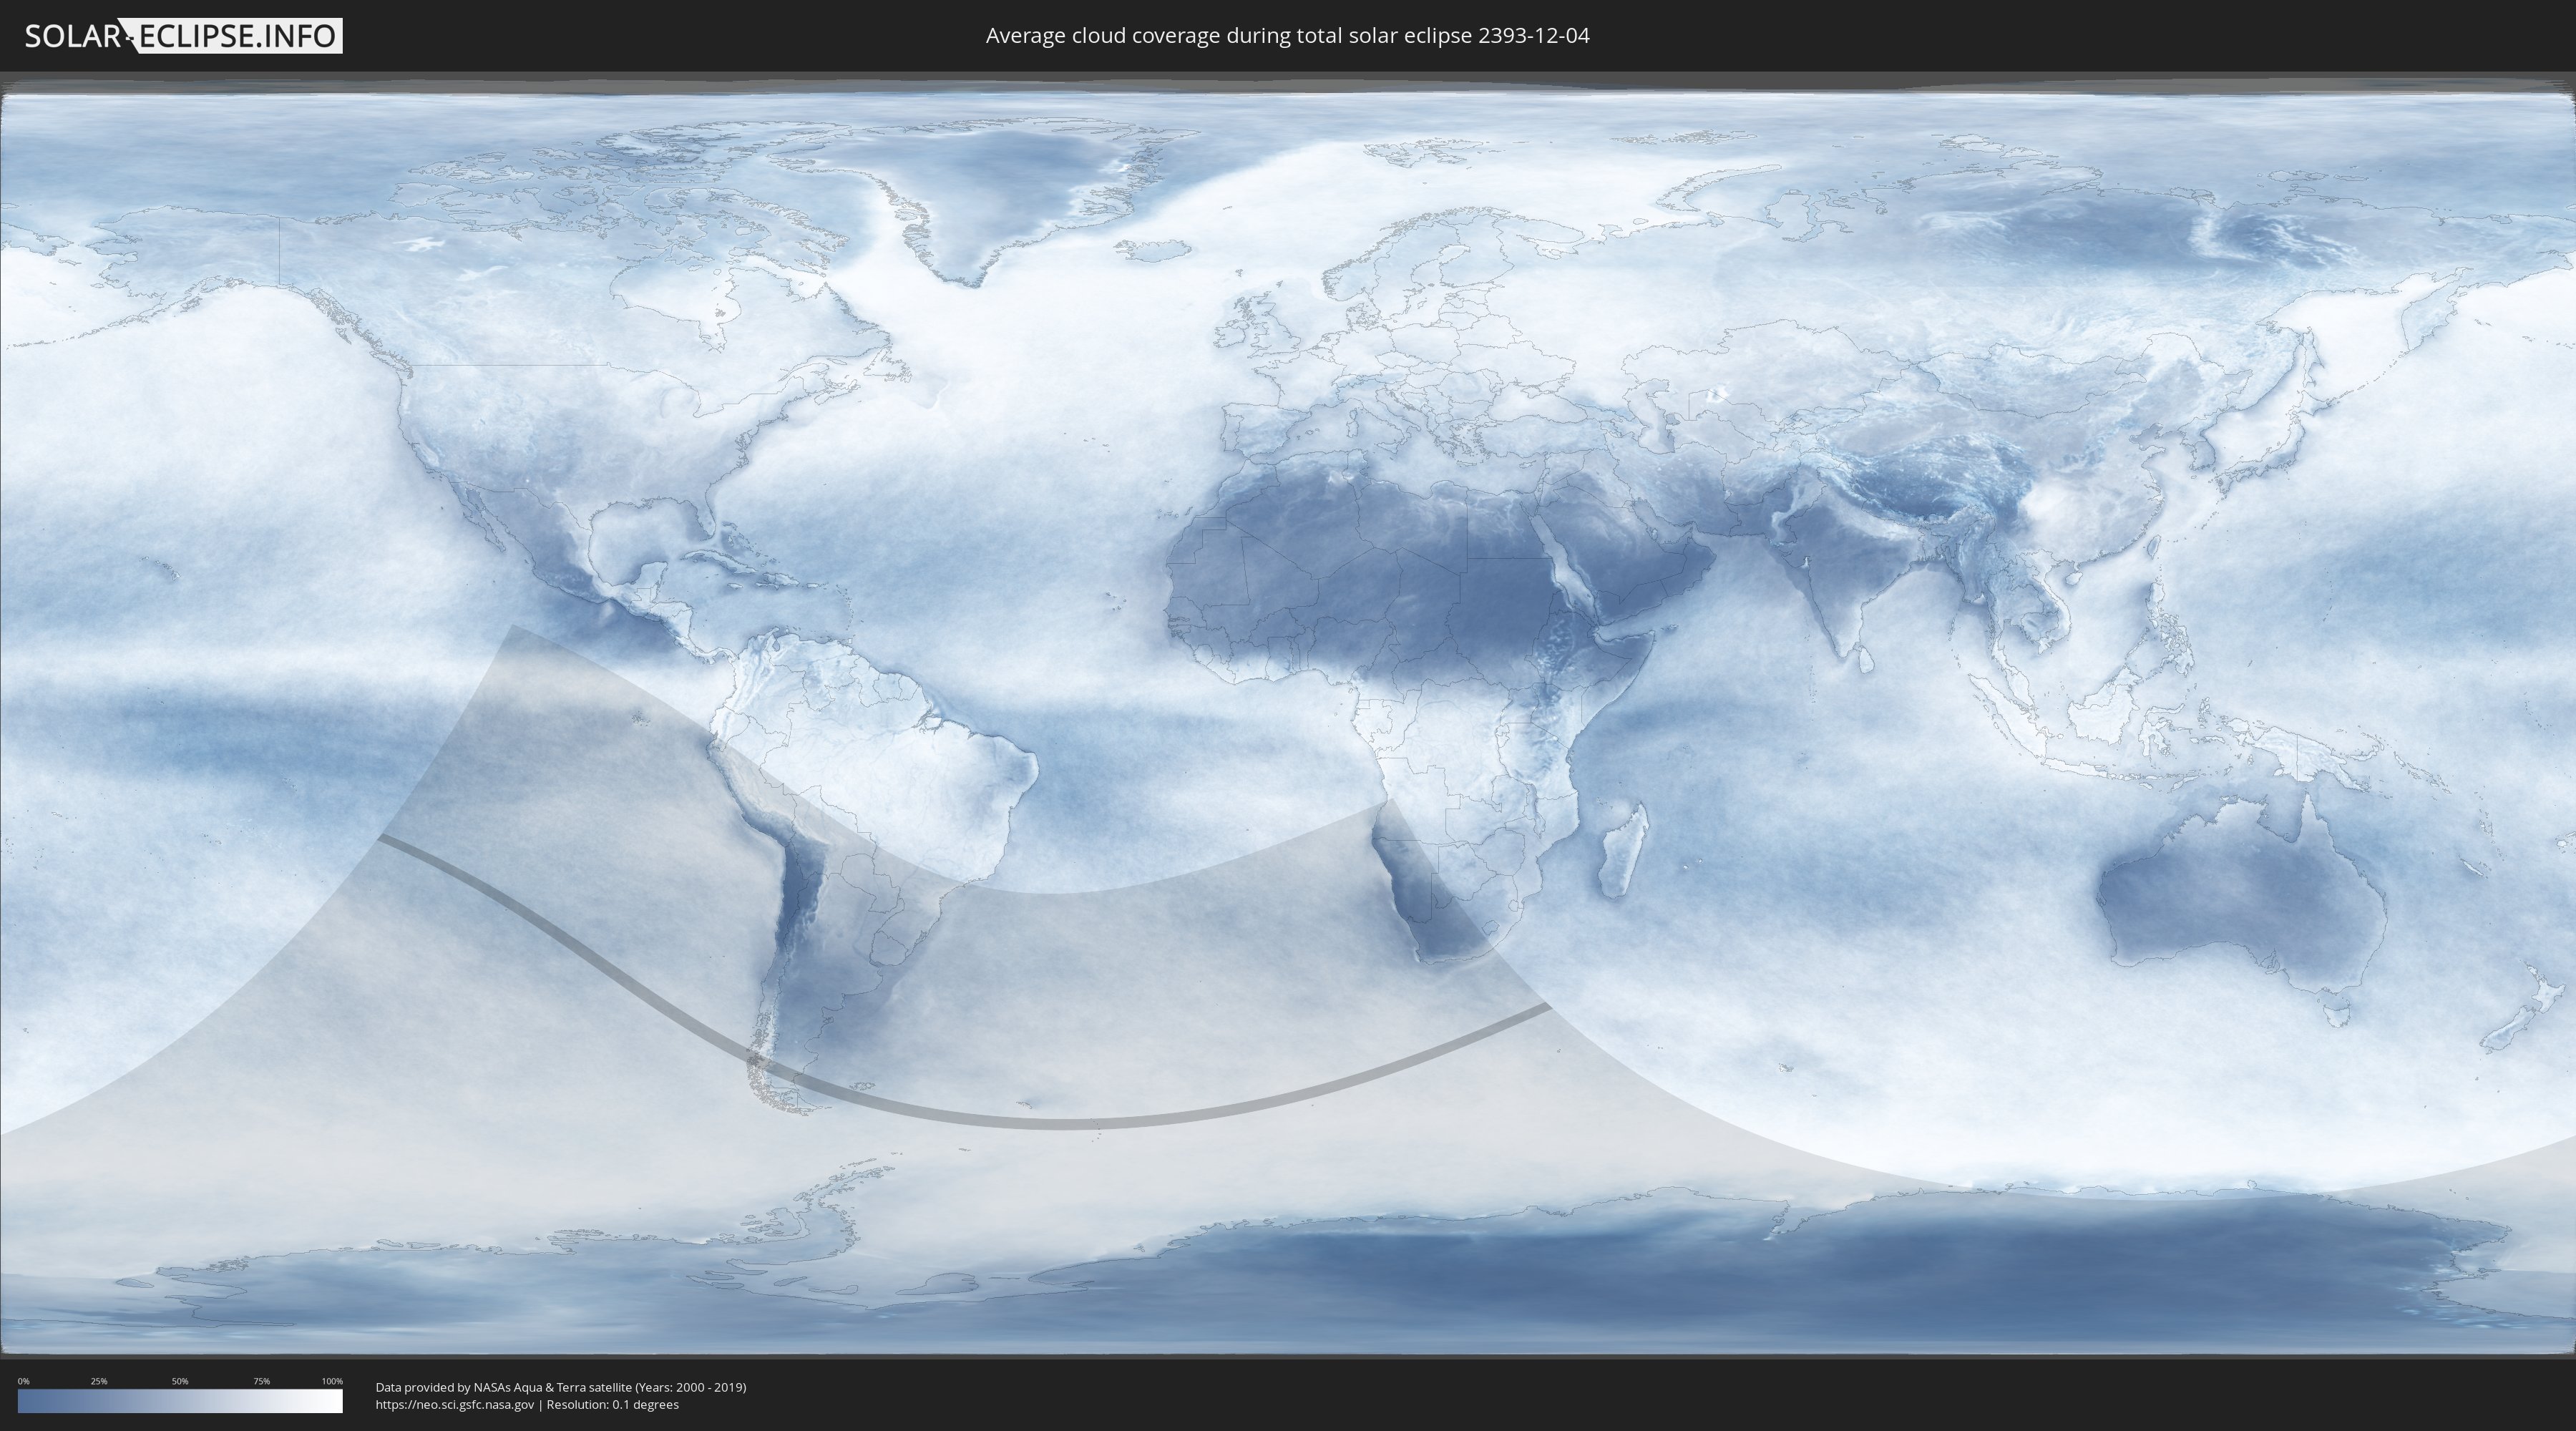Image resolution: width=2576 pixels, height=1431 pixels.
Task: Click the '25%' legend label
Action: (x=99, y=1381)
